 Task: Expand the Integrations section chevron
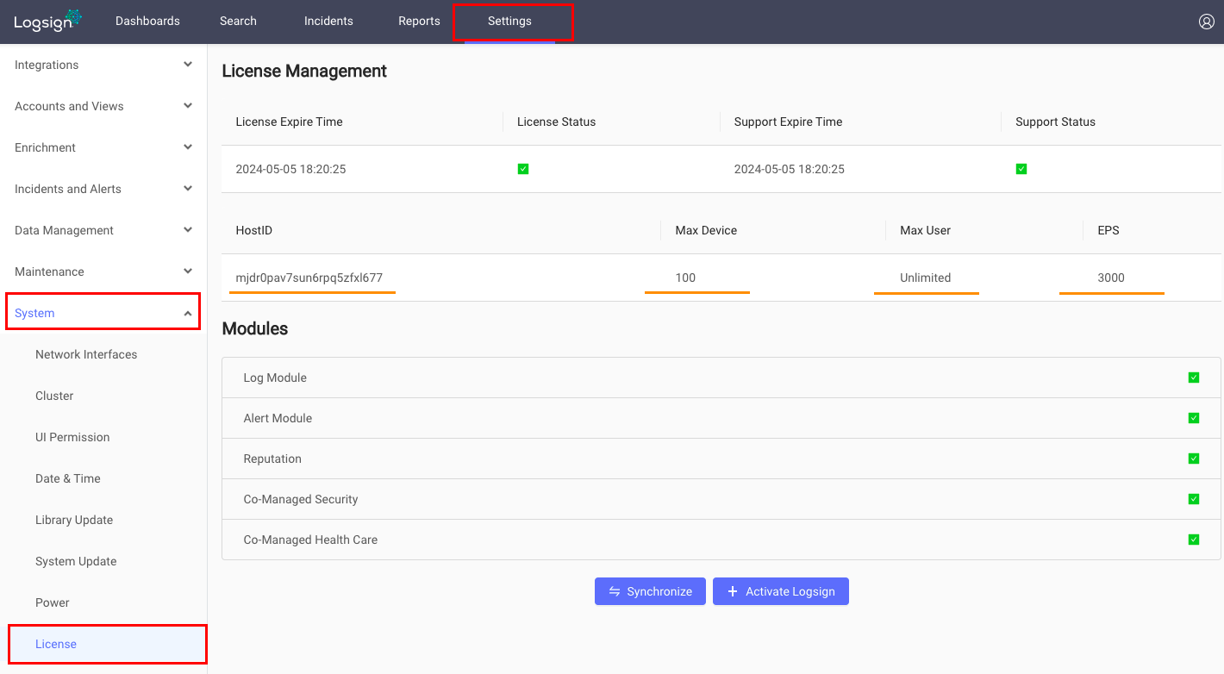(188, 65)
